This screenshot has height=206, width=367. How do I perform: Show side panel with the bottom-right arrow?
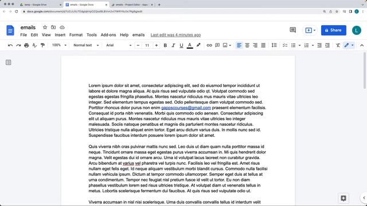pos(364,198)
